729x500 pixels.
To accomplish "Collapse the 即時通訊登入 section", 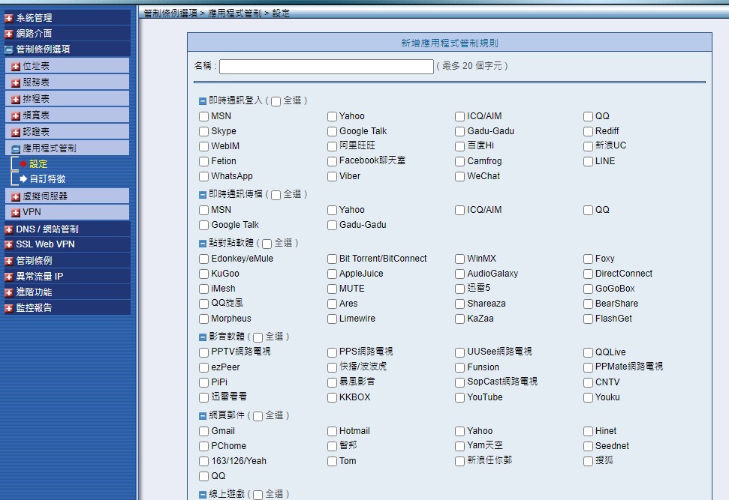I will click(203, 100).
